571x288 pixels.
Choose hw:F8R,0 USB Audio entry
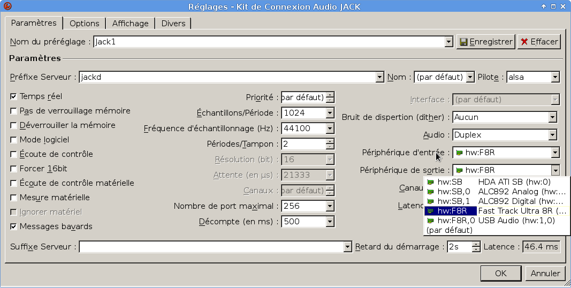coord(497,221)
